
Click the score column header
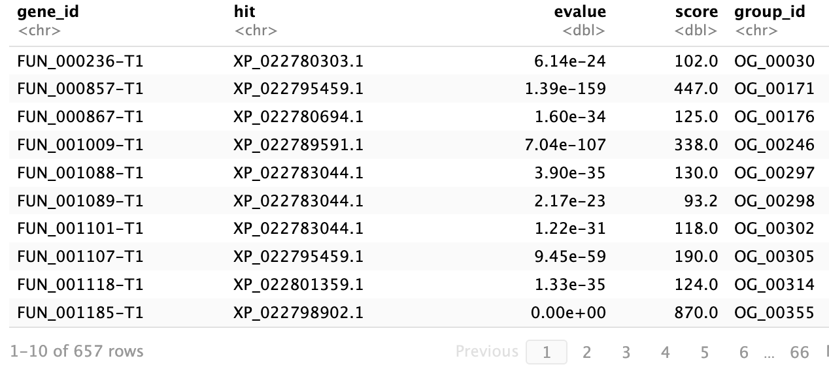pos(696,12)
